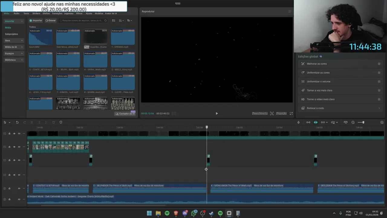The height and width of the screenshot is (218, 387).
Task: Open the Windows Start menu
Action: point(149,213)
